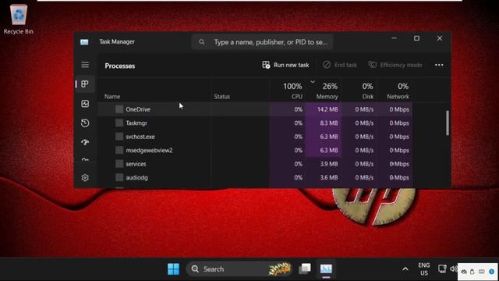Select the Processes sidebar icon

[x=85, y=84]
